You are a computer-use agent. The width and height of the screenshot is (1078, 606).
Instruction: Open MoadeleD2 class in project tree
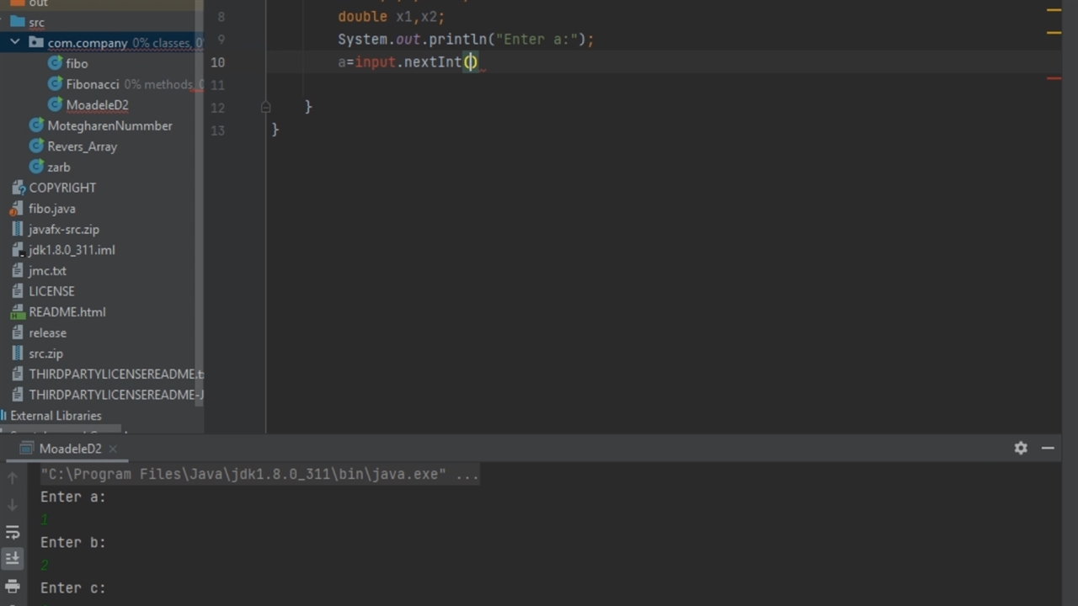pos(97,105)
